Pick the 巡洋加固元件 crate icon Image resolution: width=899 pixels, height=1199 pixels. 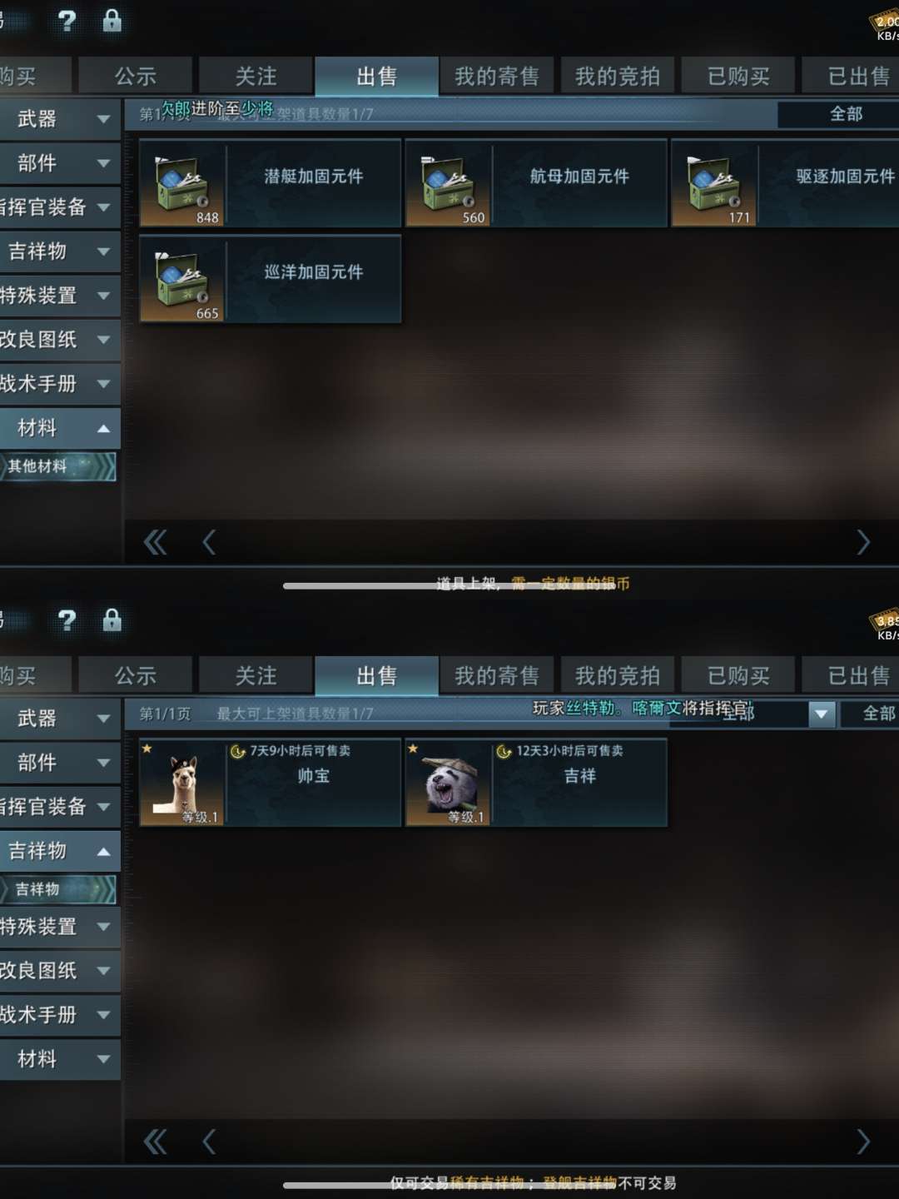(182, 279)
